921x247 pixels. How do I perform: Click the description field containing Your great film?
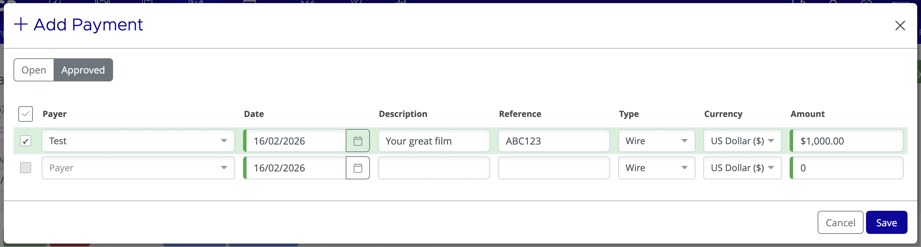pos(433,141)
